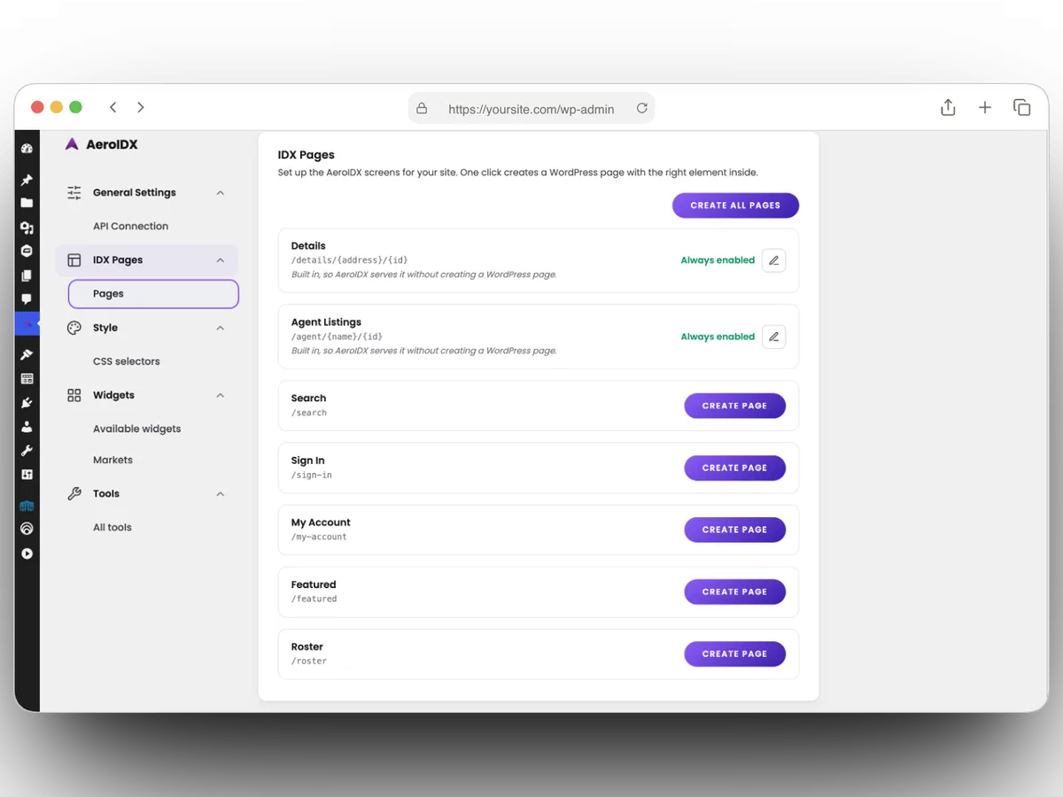Click the padlock icon in address bar
The height and width of the screenshot is (797, 1063).
click(422, 108)
